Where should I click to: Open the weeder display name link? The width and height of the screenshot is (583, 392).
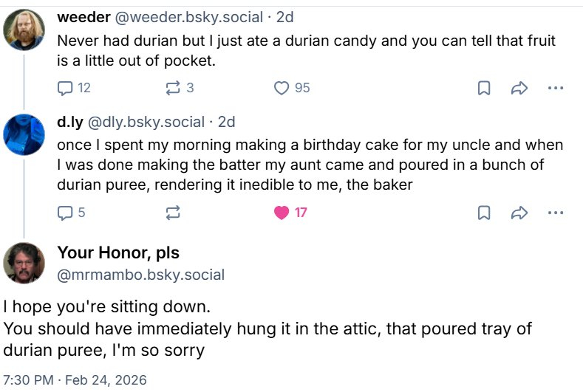click(x=83, y=18)
